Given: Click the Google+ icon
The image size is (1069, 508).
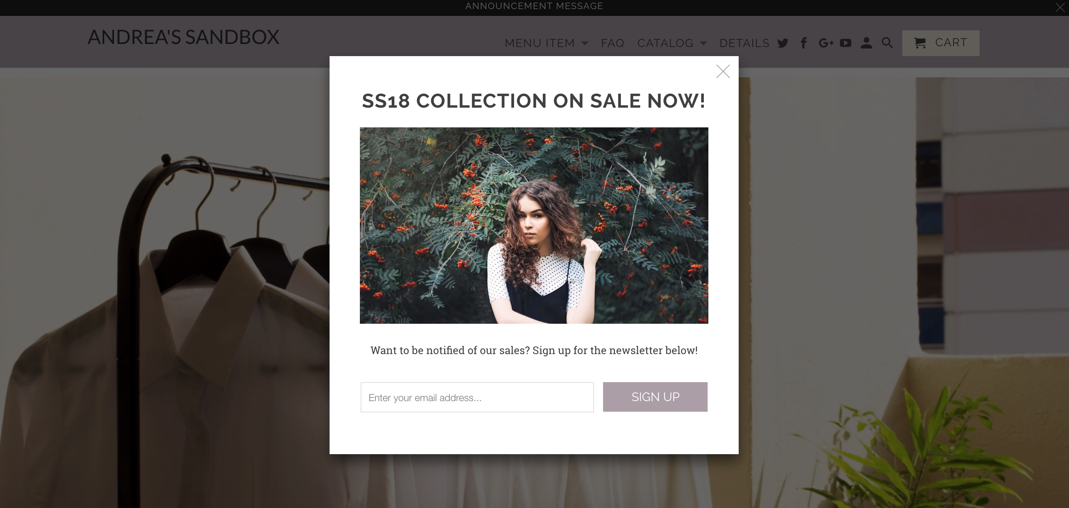Looking at the screenshot, I should [825, 43].
